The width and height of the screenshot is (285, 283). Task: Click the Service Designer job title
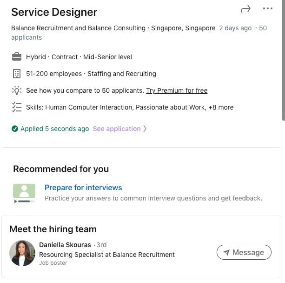(x=54, y=12)
